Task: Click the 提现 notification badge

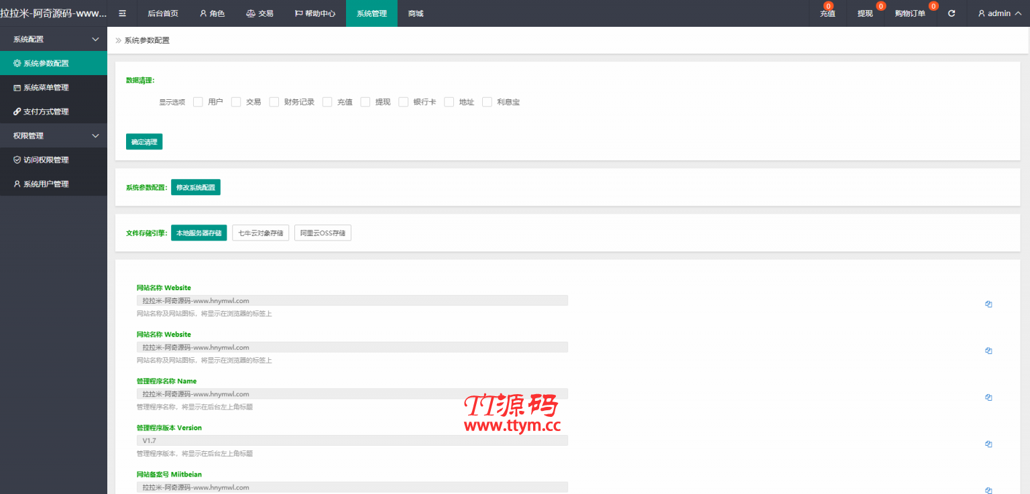Action: [881, 6]
